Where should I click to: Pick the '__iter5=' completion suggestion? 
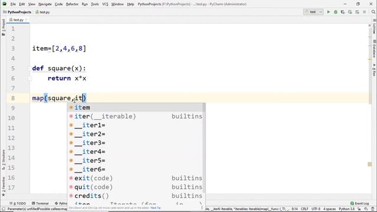(135, 161)
